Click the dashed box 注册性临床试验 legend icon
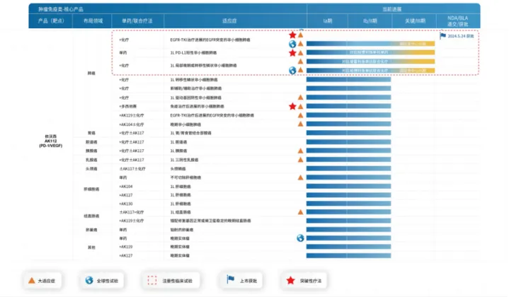509x297 pixels. (150, 280)
